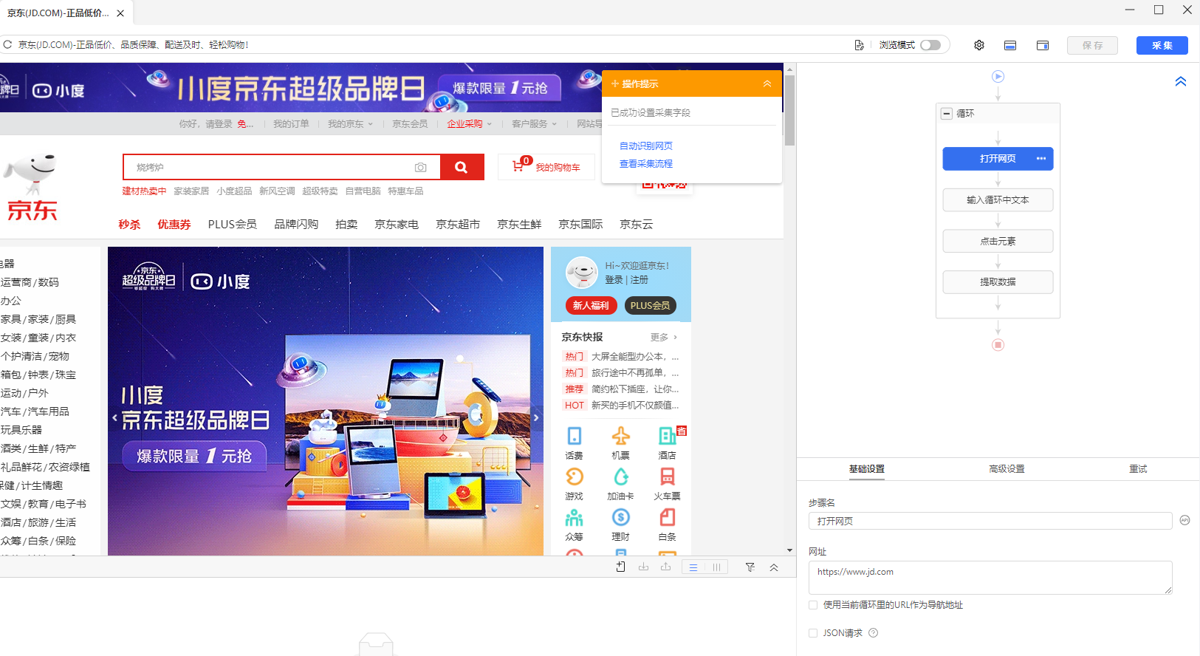Click the bottom-panel layout icon in top toolbar
The height and width of the screenshot is (656, 1200).
tap(1010, 46)
